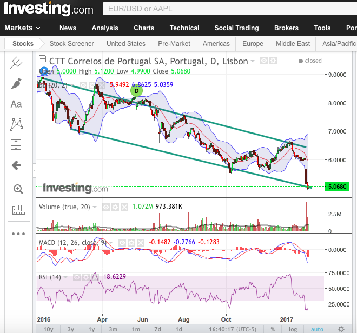
Task: Set chart range to 1d
Action: tap(178, 329)
